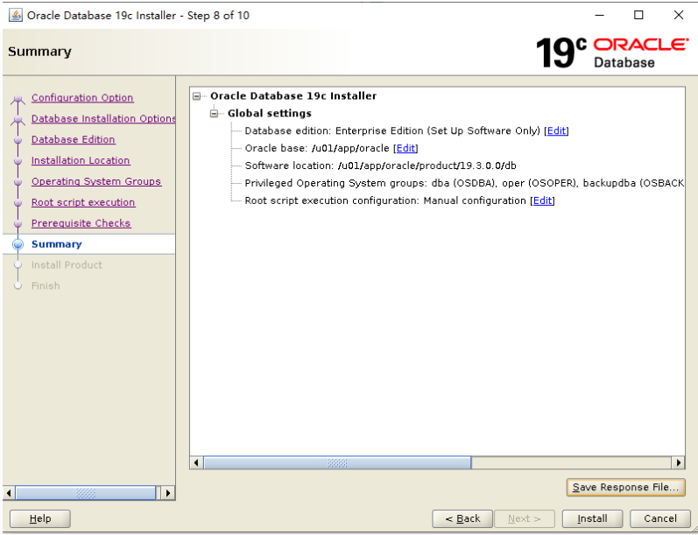Click Save Response File button
698x535 pixels.
(x=625, y=487)
